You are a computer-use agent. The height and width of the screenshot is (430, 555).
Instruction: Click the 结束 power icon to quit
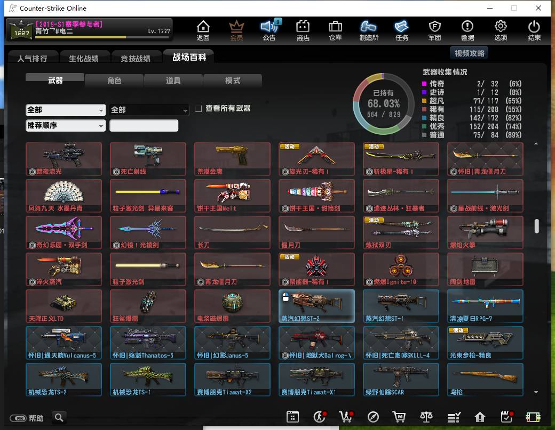click(534, 30)
